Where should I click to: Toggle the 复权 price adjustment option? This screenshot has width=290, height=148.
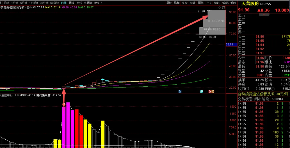pyautogui.click(x=169, y=3)
